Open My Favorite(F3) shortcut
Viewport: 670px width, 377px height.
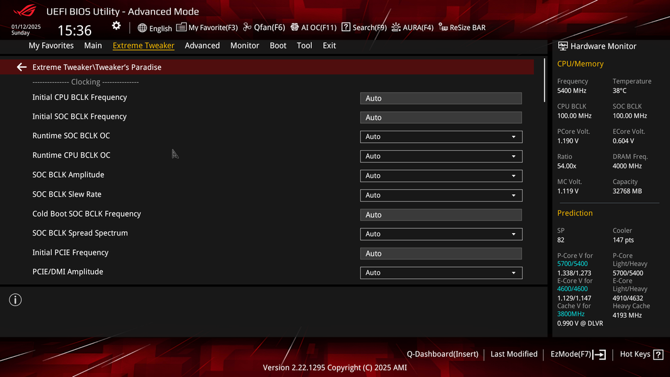(x=213, y=28)
